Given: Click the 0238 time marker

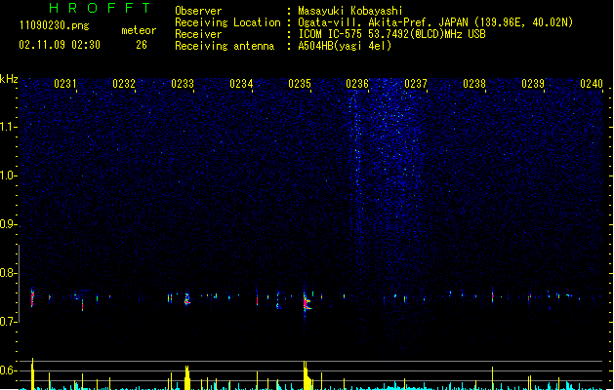Looking at the screenshot, I should 474,84.
